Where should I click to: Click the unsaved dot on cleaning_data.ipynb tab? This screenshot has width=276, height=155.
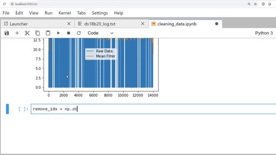tap(216, 24)
